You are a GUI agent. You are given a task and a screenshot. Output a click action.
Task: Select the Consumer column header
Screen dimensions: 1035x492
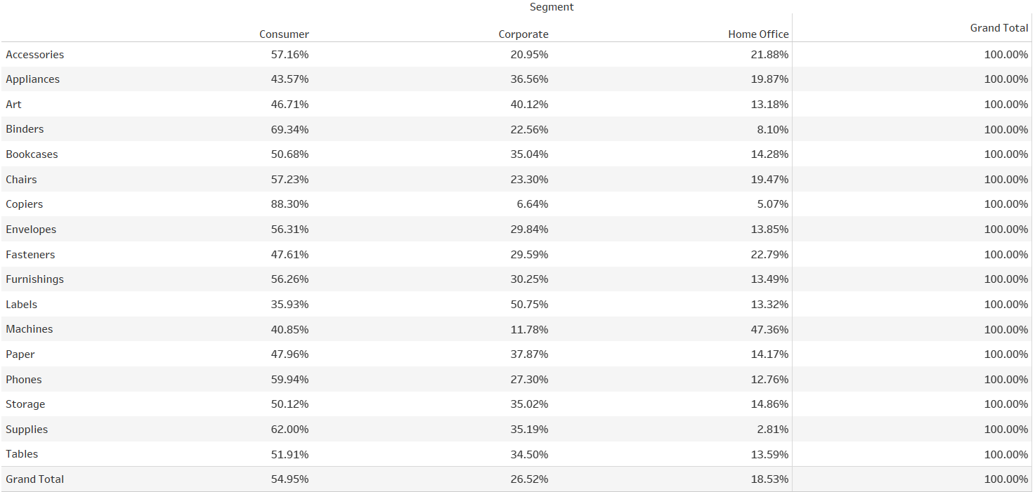[284, 34]
